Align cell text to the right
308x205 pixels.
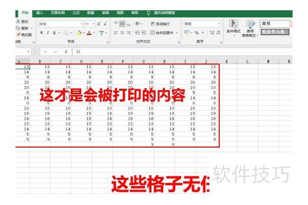(x=128, y=33)
